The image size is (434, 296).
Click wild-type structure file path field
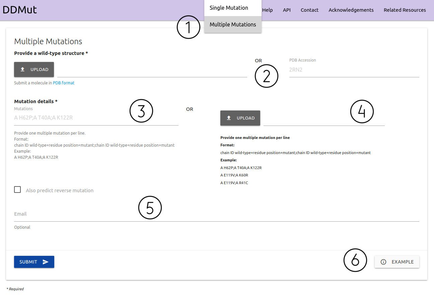[x=152, y=70]
